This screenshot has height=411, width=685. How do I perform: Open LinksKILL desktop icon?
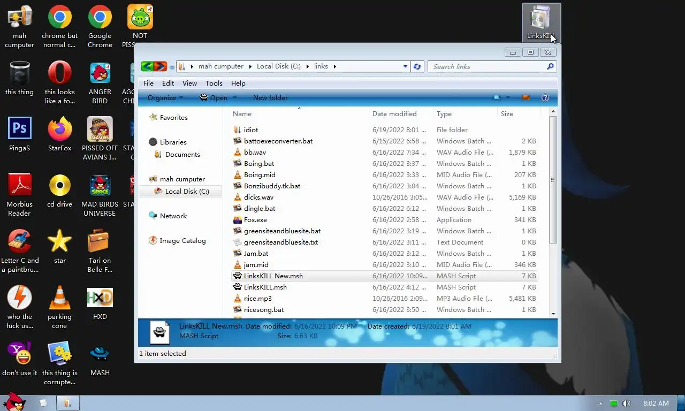click(x=541, y=22)
